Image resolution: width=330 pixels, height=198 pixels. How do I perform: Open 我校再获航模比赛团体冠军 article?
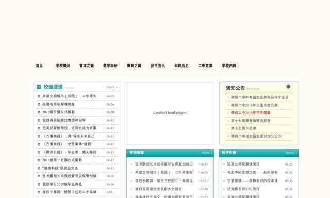[64, 120]
